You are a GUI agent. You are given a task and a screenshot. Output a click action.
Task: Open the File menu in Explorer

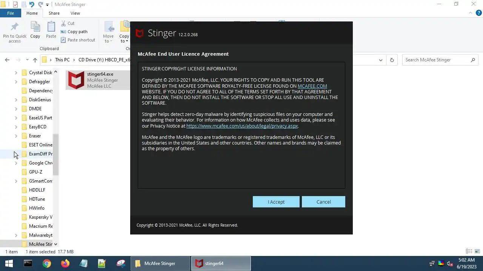click(11, 13)
